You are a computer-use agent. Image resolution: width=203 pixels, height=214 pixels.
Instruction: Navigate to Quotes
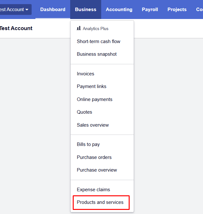click(x=84, y=112)
